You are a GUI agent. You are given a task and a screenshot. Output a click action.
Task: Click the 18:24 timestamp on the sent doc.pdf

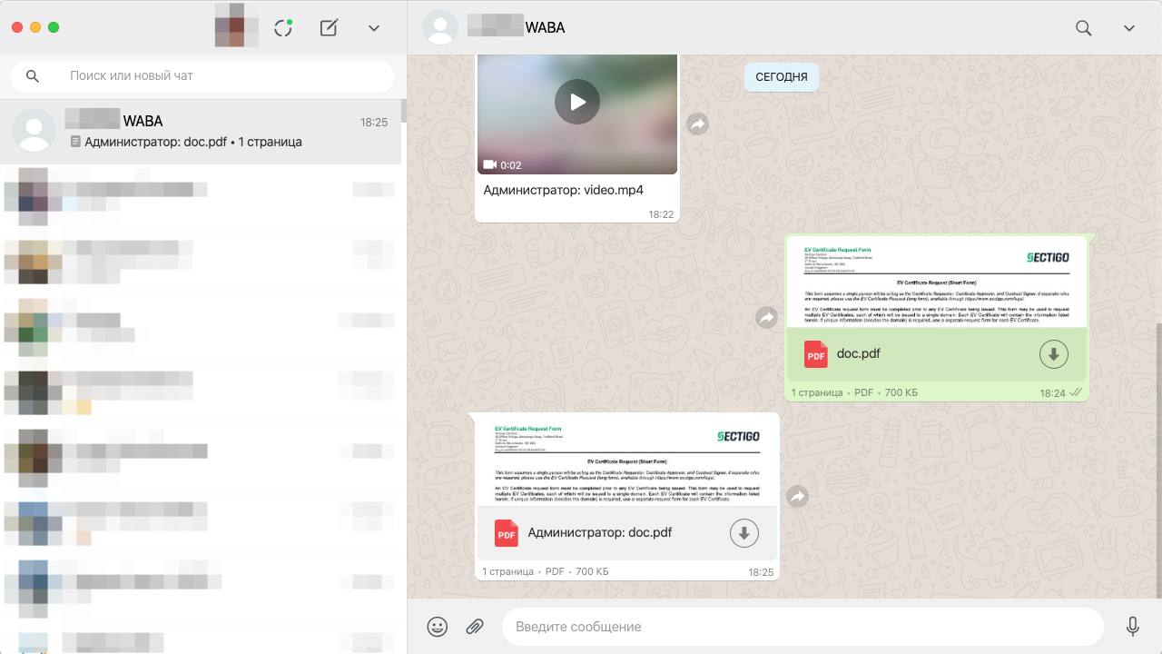click(1053, 393)
